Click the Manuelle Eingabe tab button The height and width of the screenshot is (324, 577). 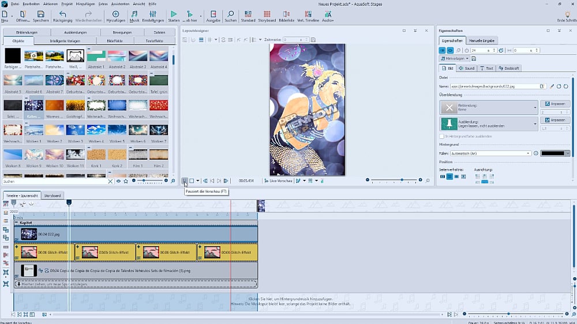(x=481, y=40)
